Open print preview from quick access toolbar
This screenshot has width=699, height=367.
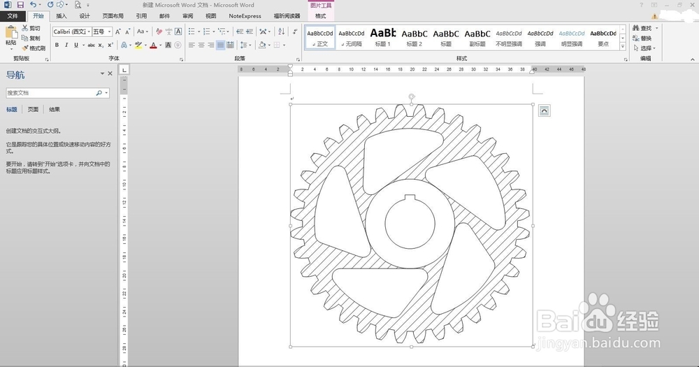tap(78, 5)
